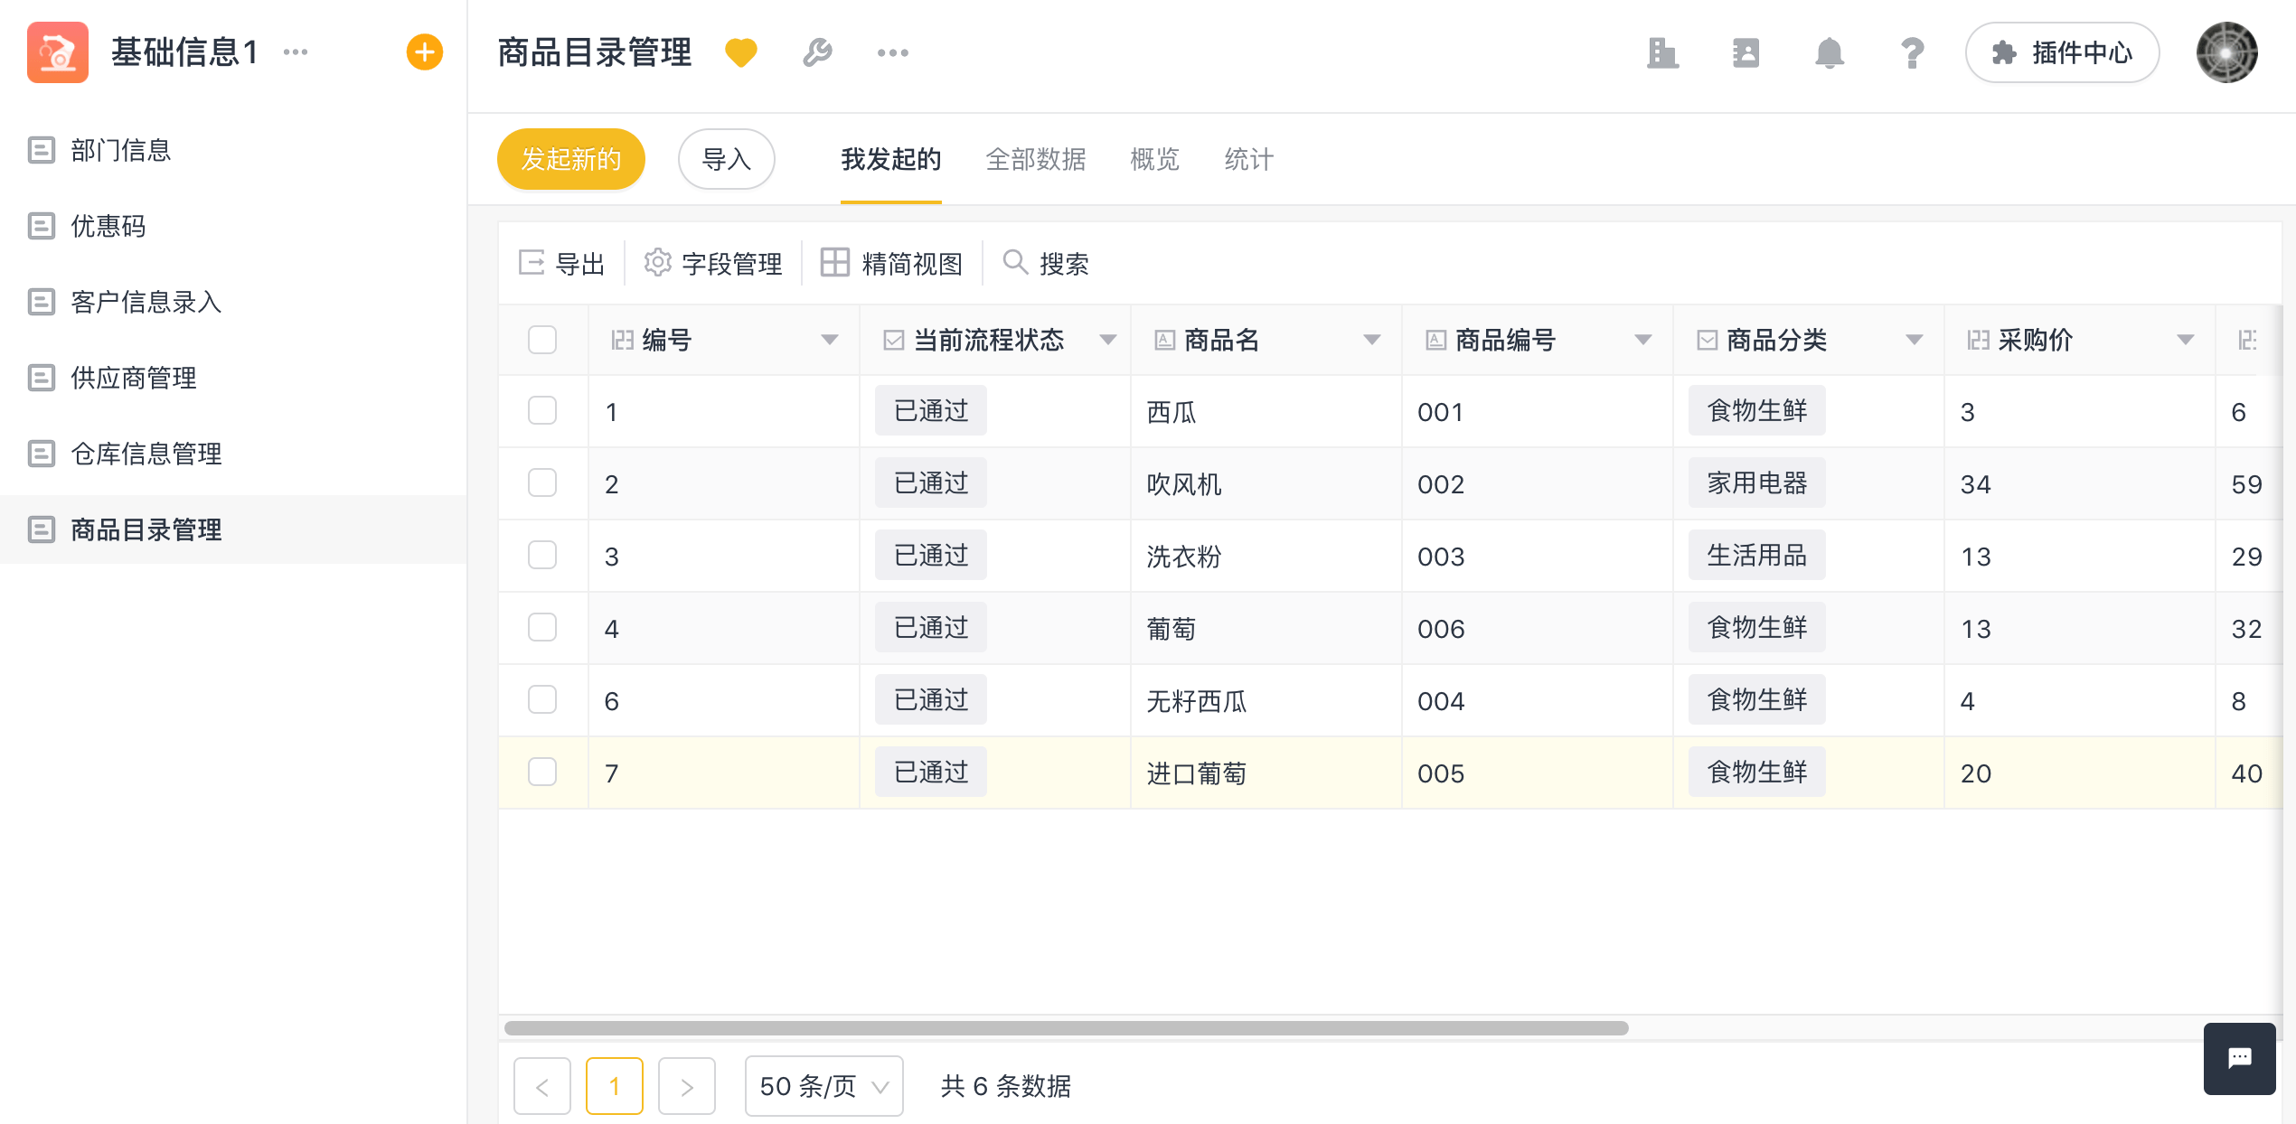Click the organization building icon
2296x1124 pixels.
(x=1662, y=52)
